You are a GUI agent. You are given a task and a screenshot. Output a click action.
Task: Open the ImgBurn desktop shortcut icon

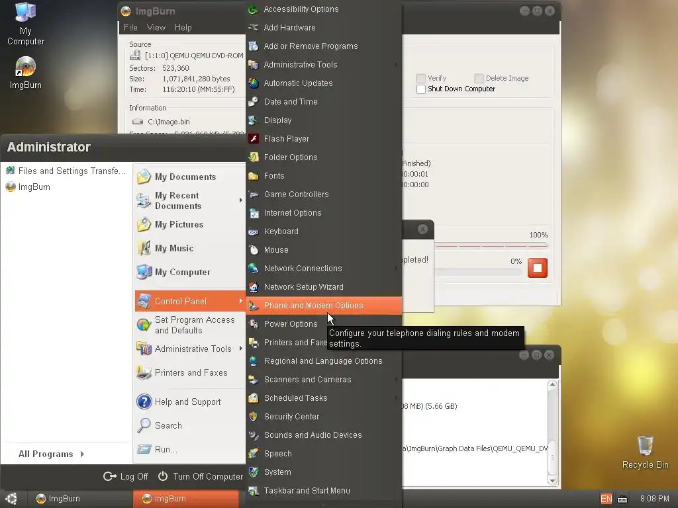point(26,67)
